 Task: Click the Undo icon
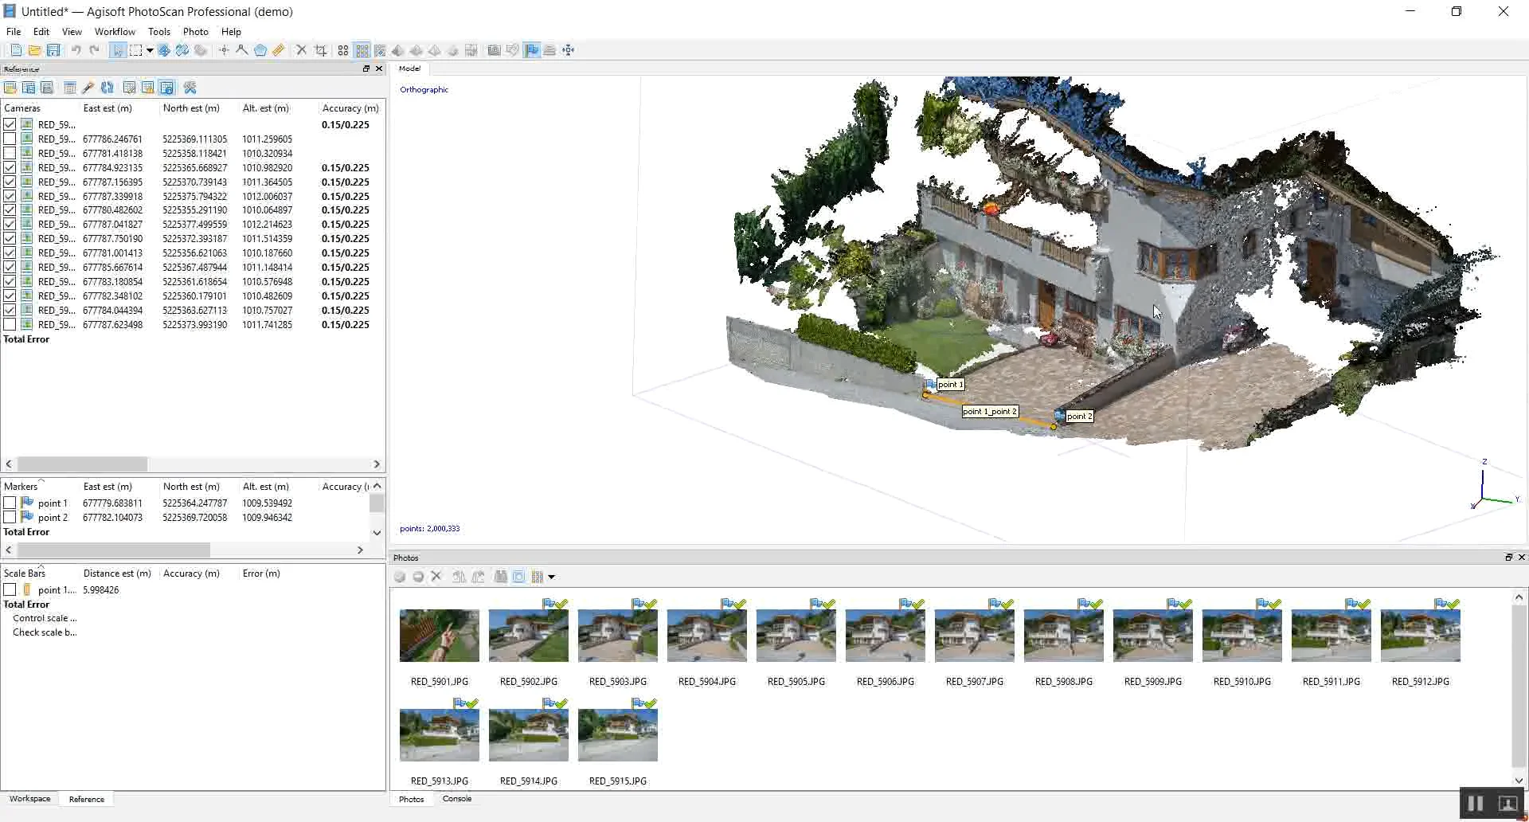[76, 49]
